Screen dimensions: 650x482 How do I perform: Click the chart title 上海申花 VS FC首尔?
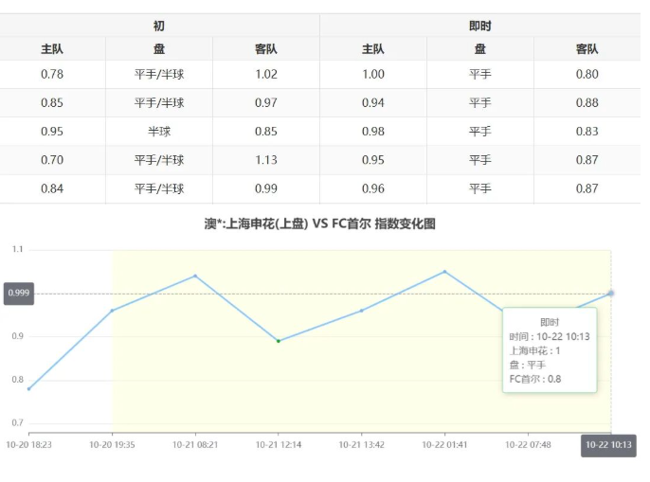click(x=319, y=224)
